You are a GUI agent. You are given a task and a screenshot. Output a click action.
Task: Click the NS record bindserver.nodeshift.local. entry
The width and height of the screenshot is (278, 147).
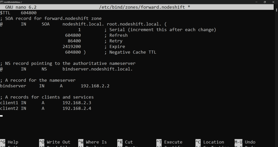click(x=97, y=69)
